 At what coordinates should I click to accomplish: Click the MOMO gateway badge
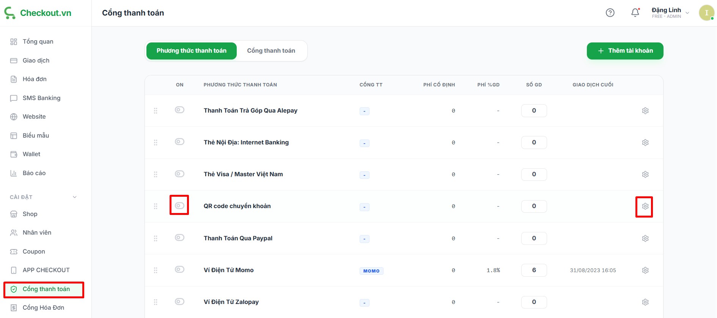(x=371, y=271)
